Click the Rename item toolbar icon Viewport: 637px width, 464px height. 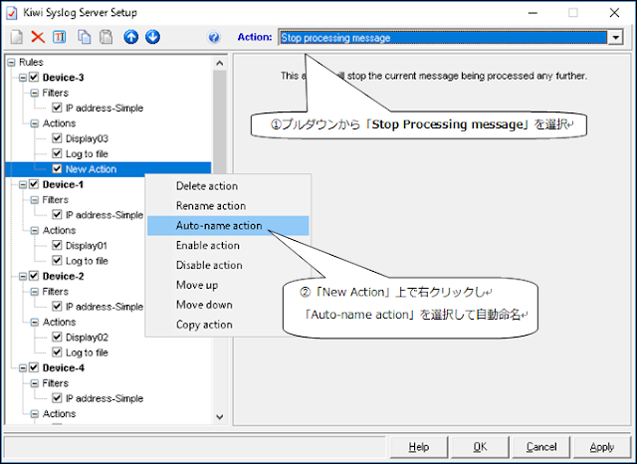click(x=60, y=37)
